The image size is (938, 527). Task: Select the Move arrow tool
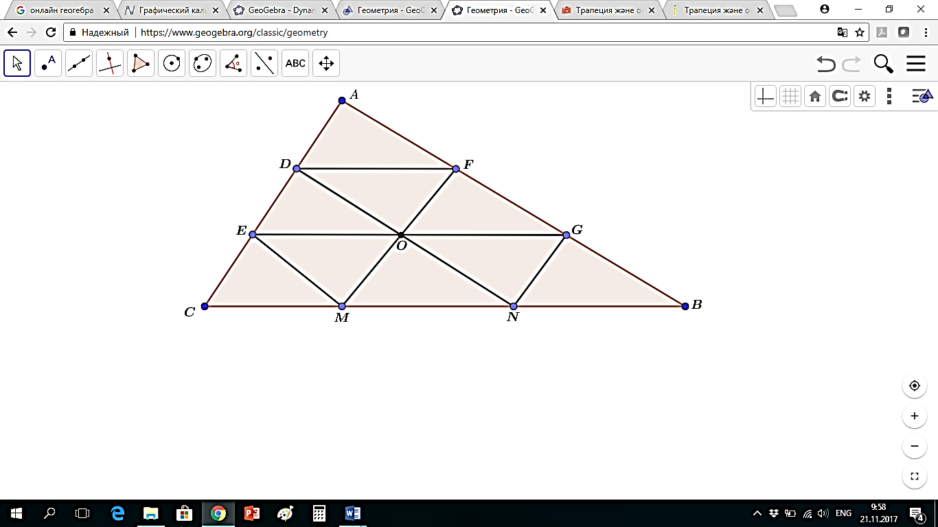[17, 63]
